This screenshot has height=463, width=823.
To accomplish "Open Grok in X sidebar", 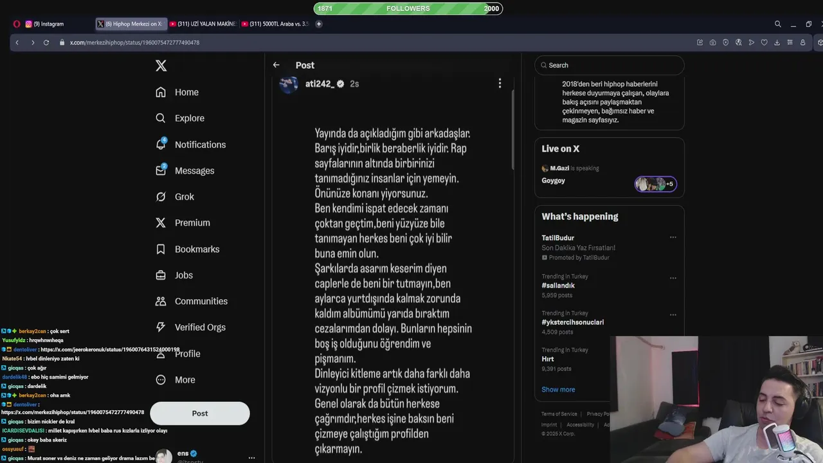I will click(175, 197).
